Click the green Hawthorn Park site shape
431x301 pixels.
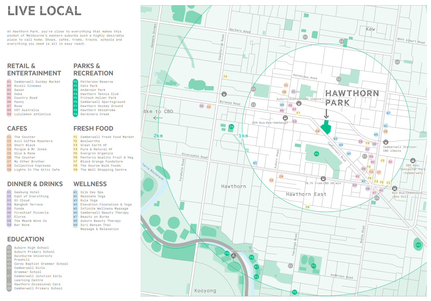pos(326,127)
